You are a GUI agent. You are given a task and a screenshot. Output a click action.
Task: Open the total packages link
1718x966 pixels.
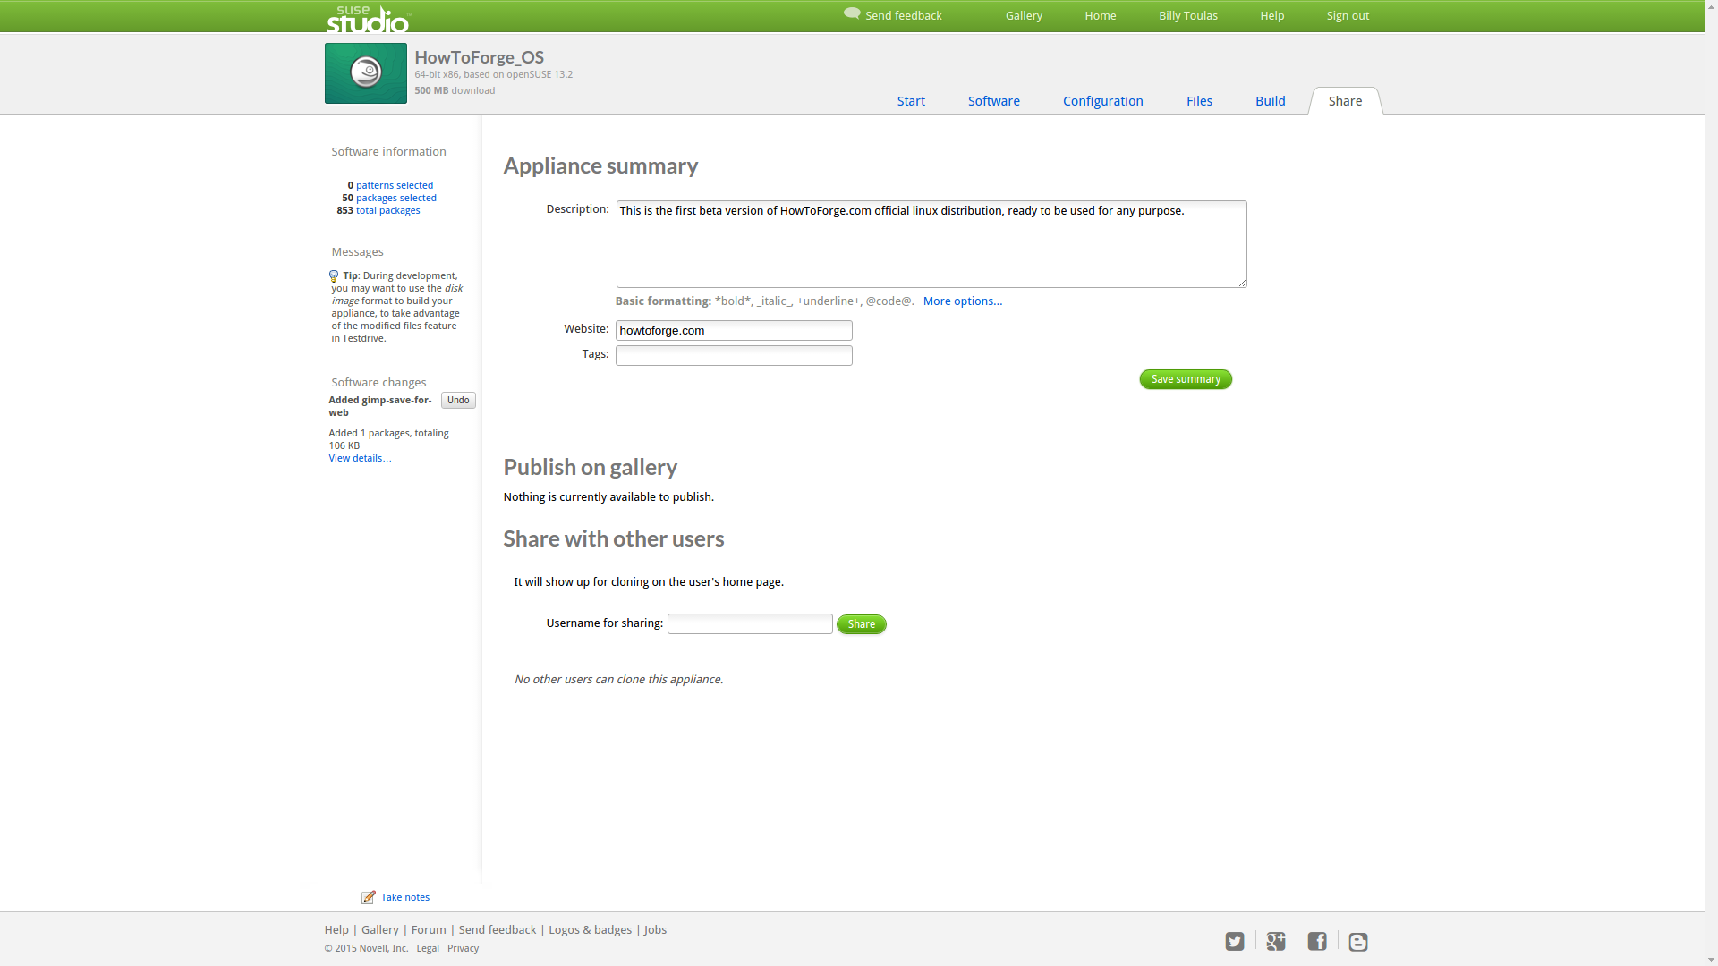click(388, 210)
